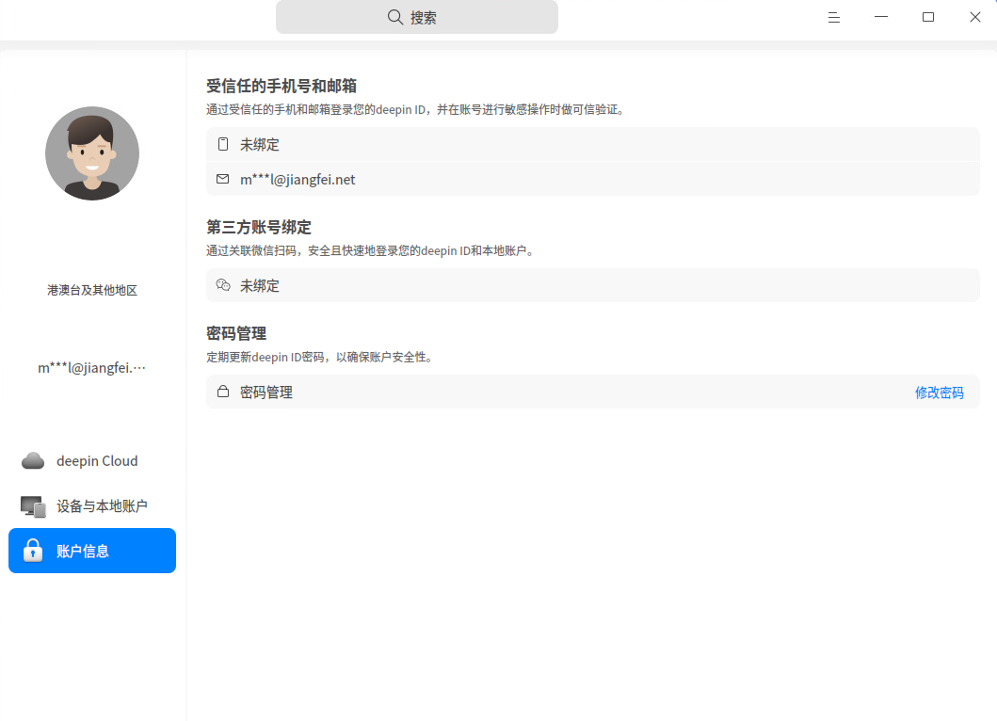The image size is (997, 721).
Task: Click the truncated email under the avatar
Action: pyautogui.click(x=92, y=367)
